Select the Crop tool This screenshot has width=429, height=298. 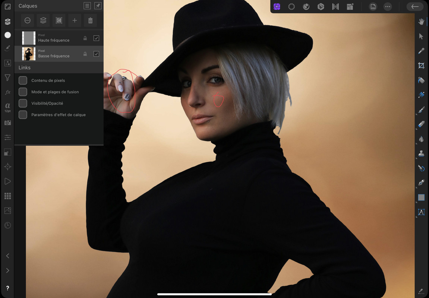click(421, 65)
